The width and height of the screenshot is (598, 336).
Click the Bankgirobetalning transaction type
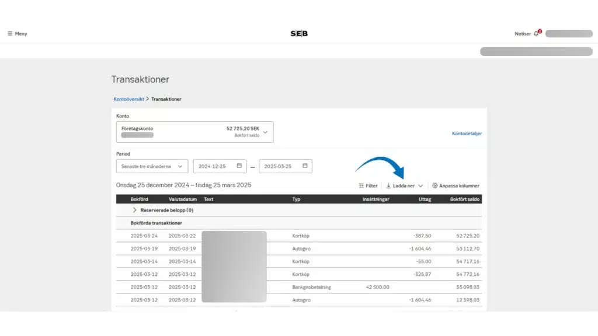(312, 287)
